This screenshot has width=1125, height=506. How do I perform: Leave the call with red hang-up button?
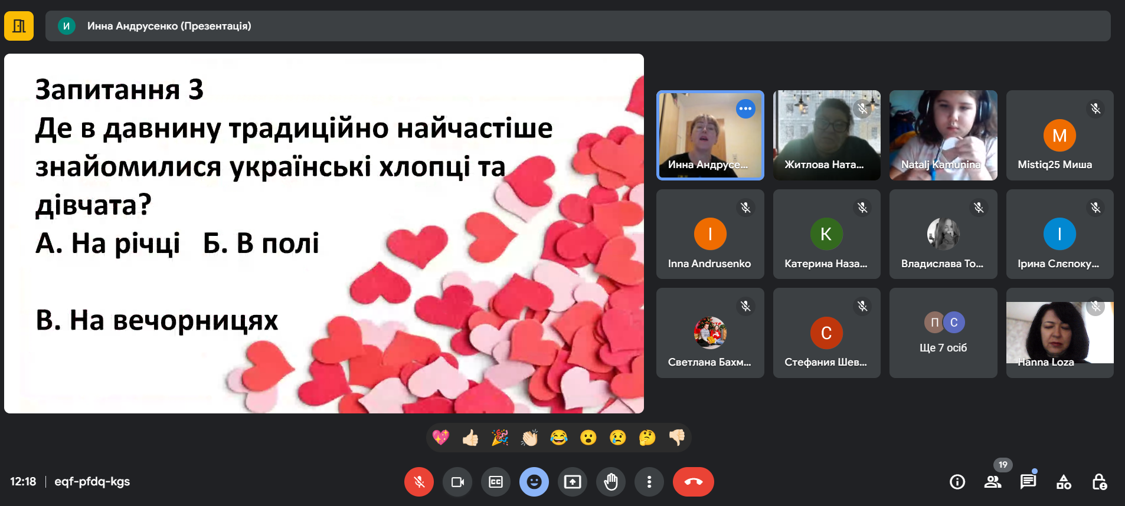pos(693,482)
